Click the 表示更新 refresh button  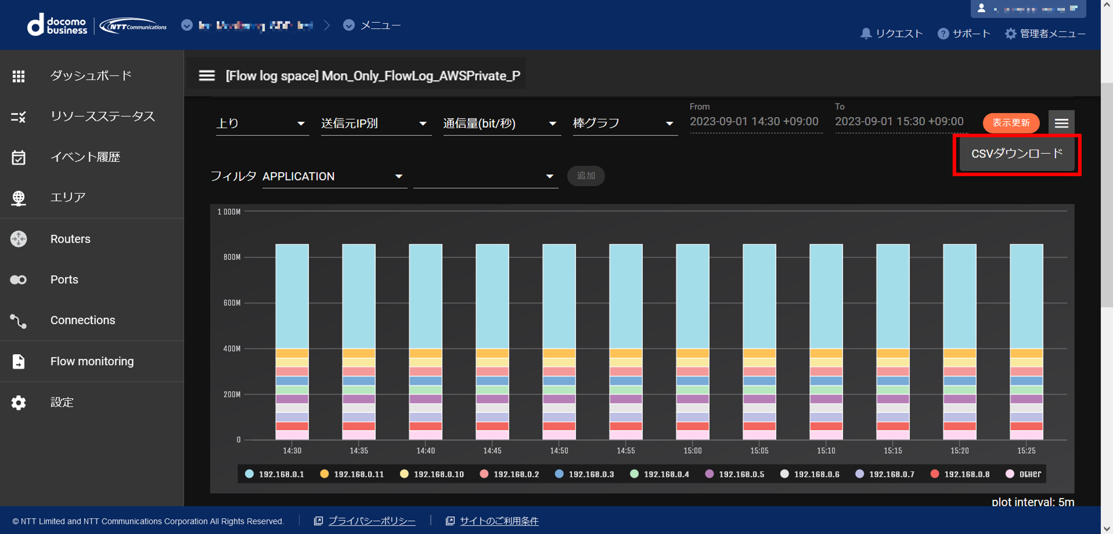coord(1011,123)
